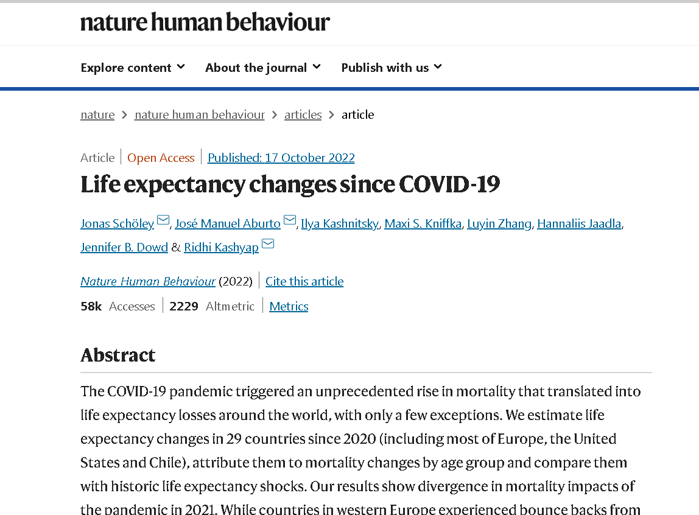The height and width of the screenshot is (515, 699).
Task: Navigate to the articles breadcrumb
Action: click(303, 114)
